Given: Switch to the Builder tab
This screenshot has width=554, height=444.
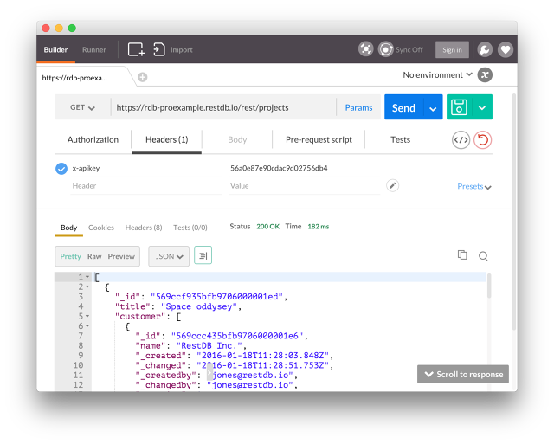Looking at the screenshot, I should point(55,49).
